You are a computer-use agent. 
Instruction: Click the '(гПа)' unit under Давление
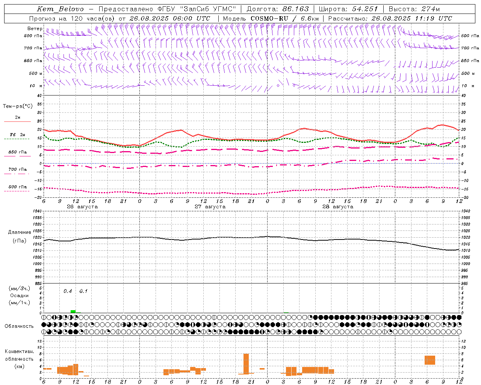[x=20, y=241]
